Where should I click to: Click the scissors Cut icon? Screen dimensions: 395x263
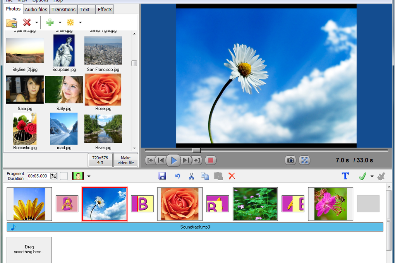click(x=191, y=176)
